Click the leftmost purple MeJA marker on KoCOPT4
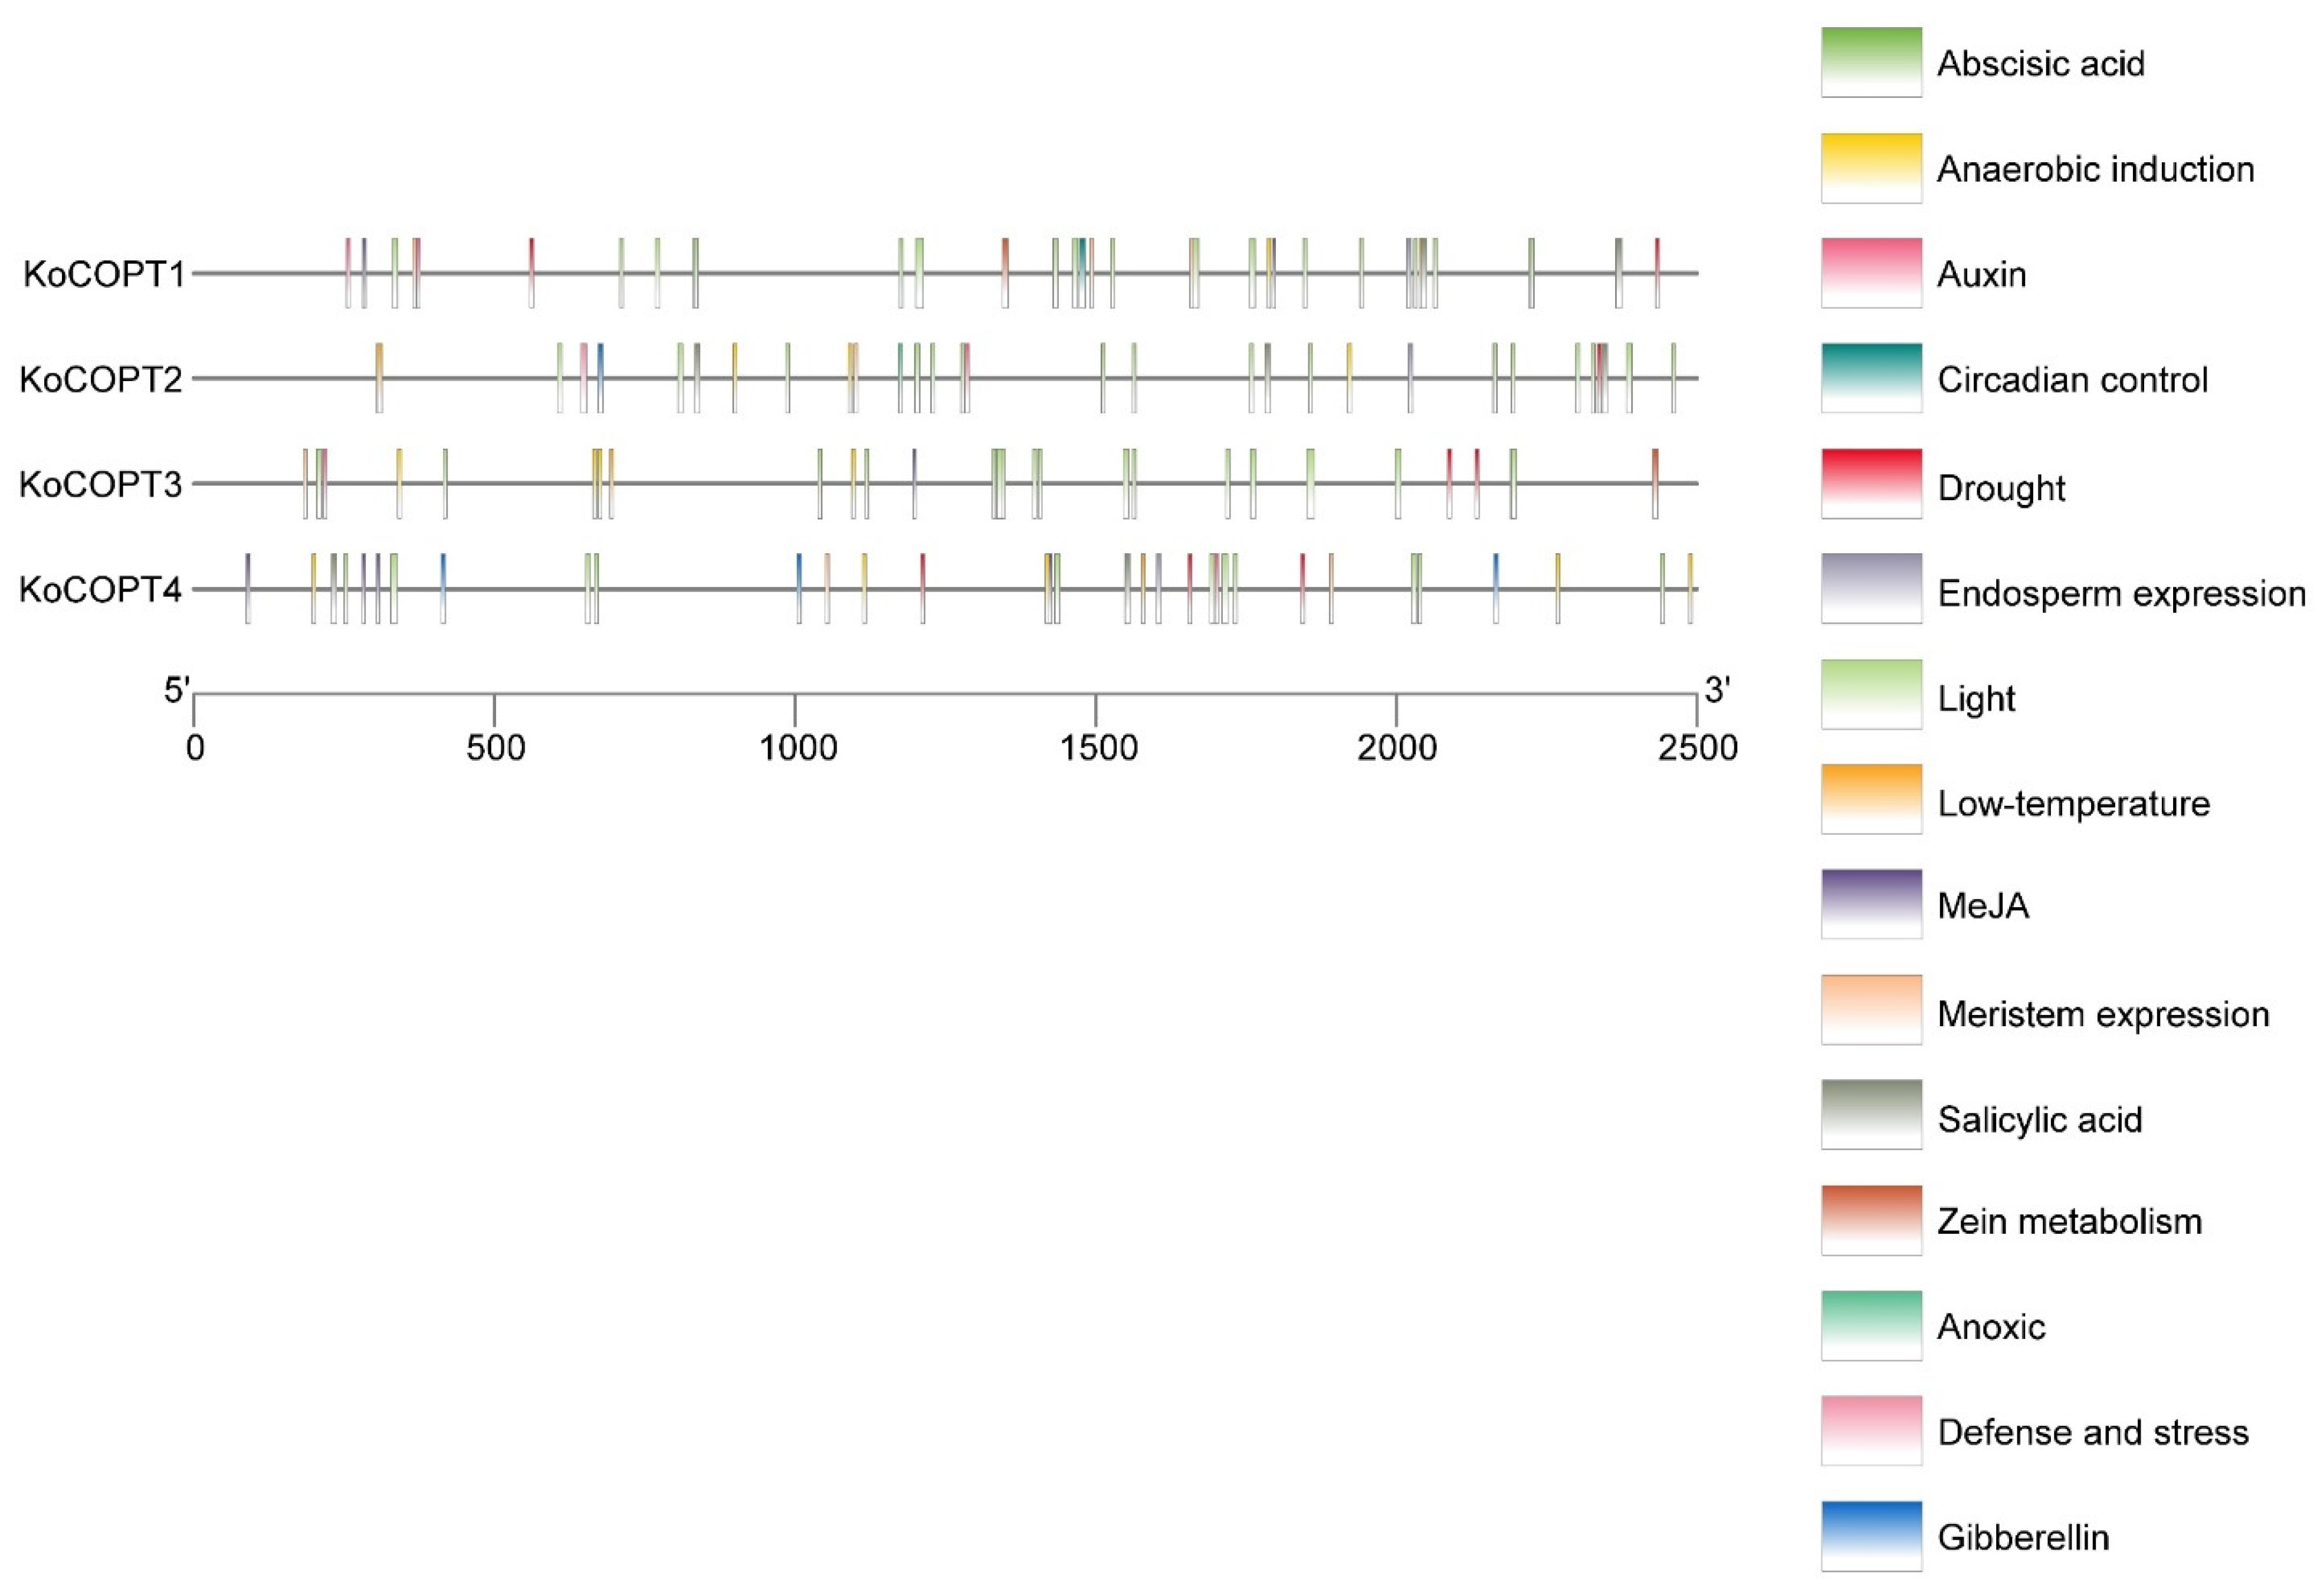Viewport: 2317px width, 1596px height. point(248,589)
